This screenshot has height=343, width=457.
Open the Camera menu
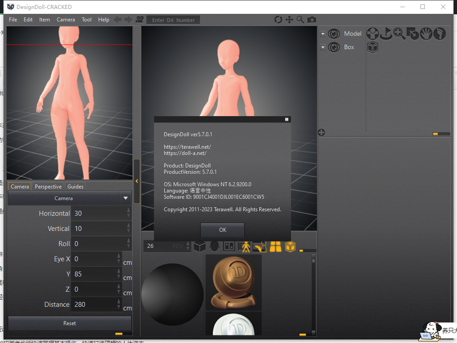(66, 20)
